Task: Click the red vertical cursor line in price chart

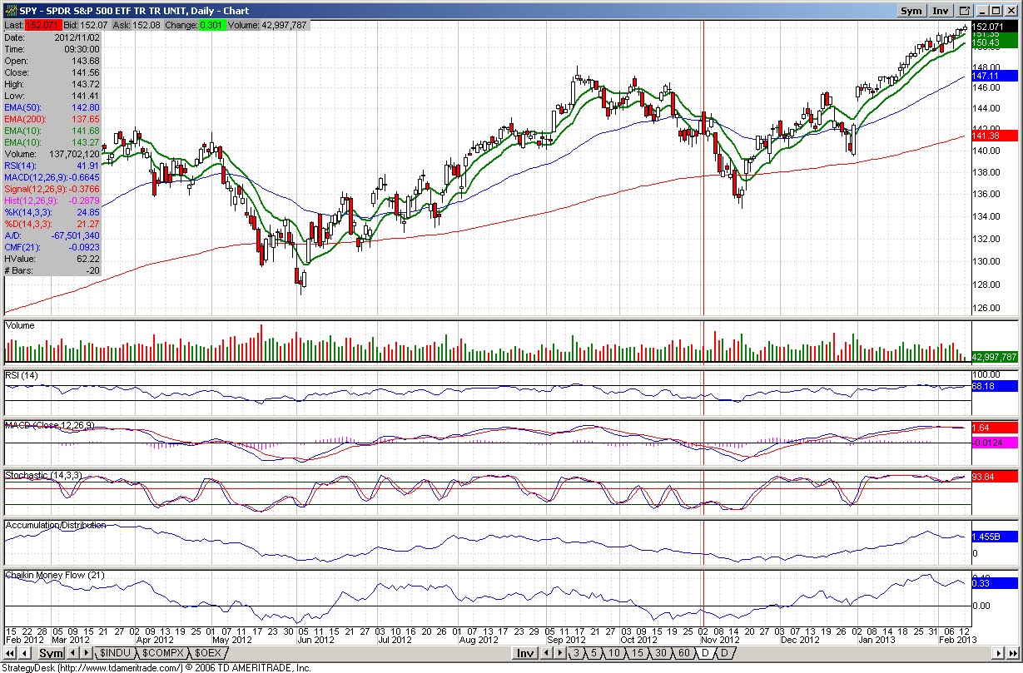Action: 704,166
